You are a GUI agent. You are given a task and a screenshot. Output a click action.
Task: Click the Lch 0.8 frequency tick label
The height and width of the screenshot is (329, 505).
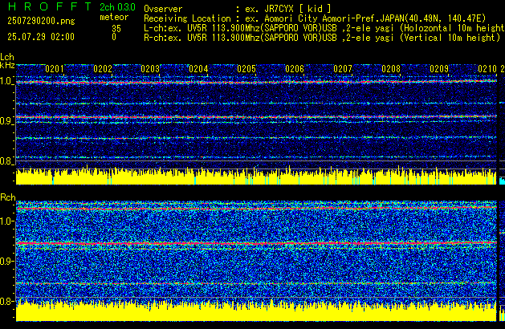coord(6,161)
